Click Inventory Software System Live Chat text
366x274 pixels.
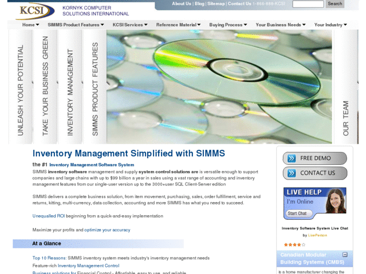(315, 228)
